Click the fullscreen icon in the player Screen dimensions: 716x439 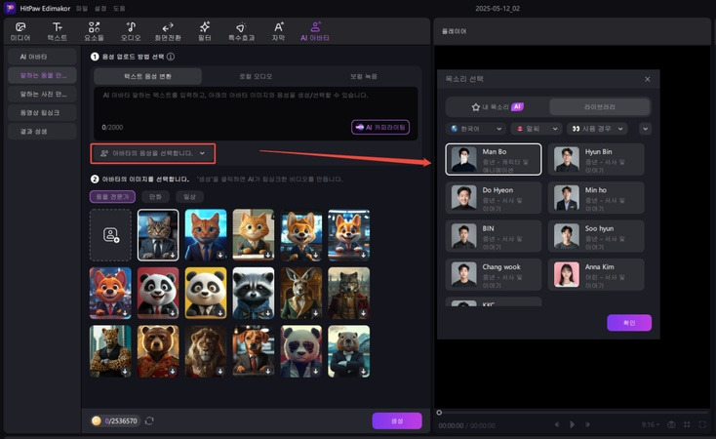point(702,424)
